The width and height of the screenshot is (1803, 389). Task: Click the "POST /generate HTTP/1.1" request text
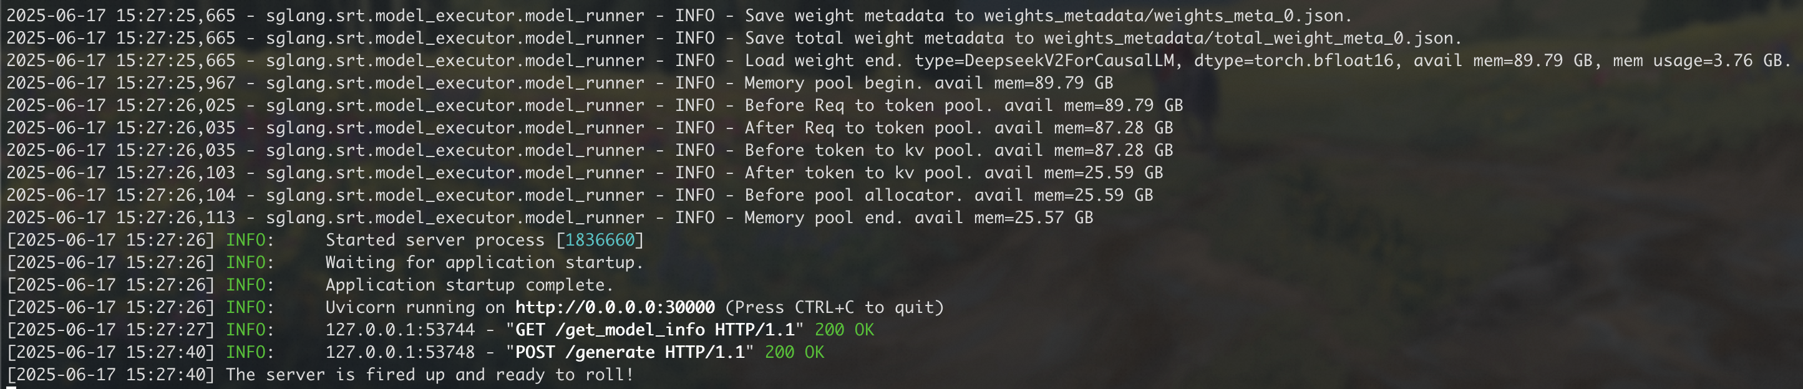pyautogui.click(x=629, y=352)
